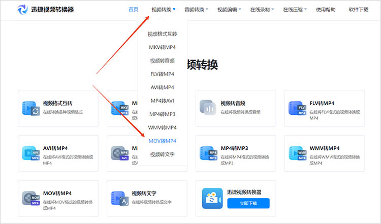Open the 在线录制 nav menu label
This screenshot has height=224, width=381.
(x=260, y=10)
